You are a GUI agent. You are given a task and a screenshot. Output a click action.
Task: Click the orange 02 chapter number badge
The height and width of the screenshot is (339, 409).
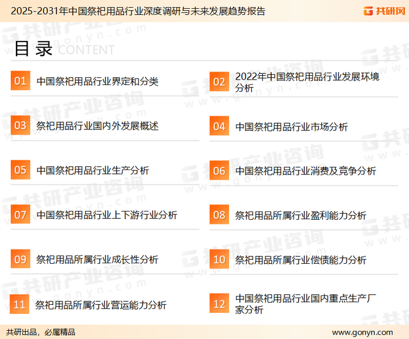coord(219,82)
